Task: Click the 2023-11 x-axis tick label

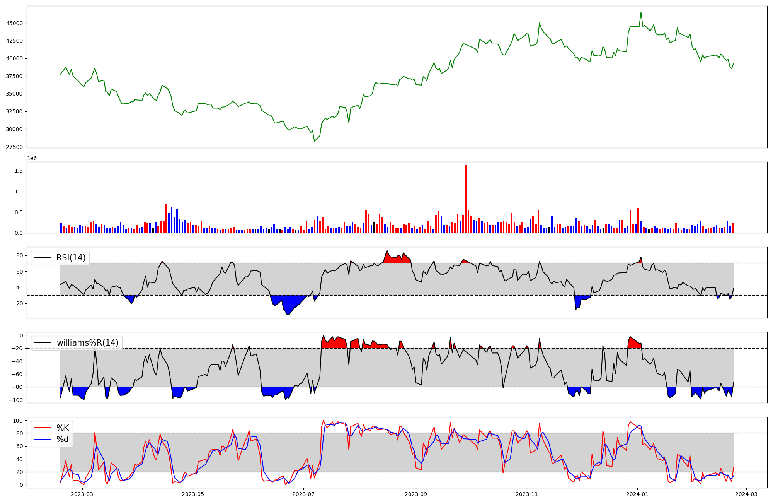Action: pyautogui.click(x=527, y=494)
